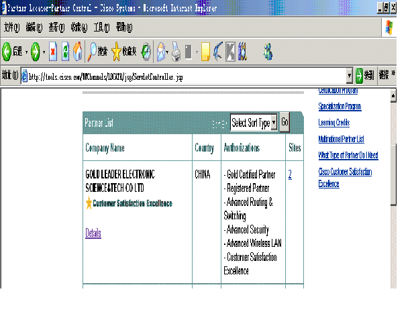Go forward with the green Forward arrow

click(x=36, y=52)
